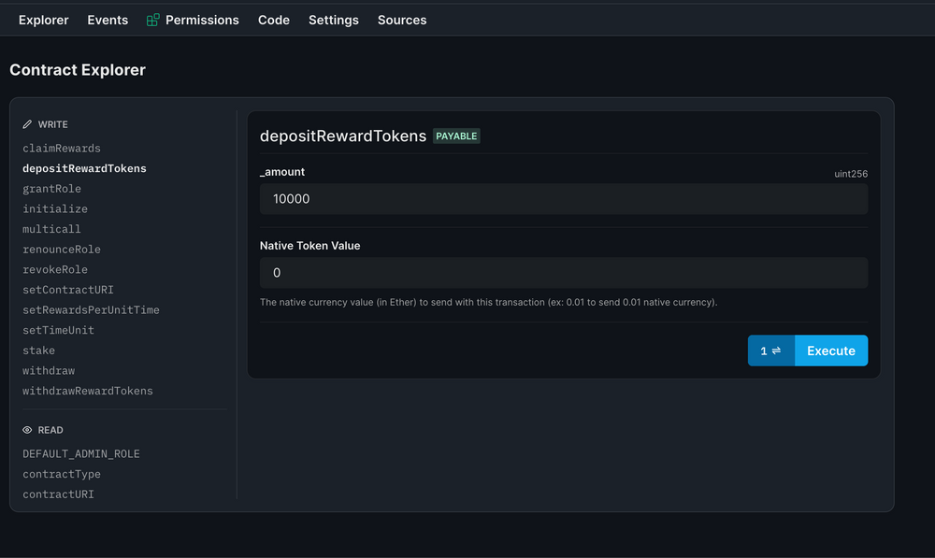Viewport: 935px width, 558px height.
Task: Click the Execute button
Action: point(830,351)
